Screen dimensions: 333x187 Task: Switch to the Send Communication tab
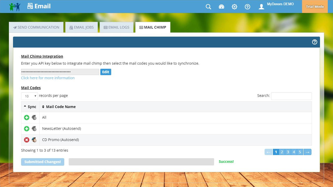coord(36,27)
